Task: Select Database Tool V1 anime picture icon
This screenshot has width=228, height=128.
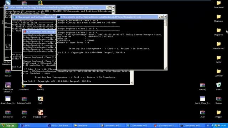Action: [40, 112]
